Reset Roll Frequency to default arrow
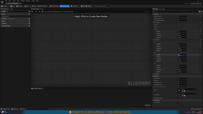Image resolution: width=203 pixels, height=114 pixels. coord(200,33)
